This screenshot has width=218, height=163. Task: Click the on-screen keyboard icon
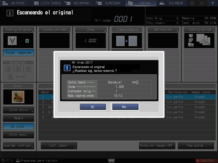coord(111,160)
